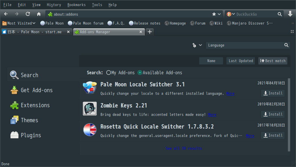Click the Rosetta Quick Locale Switcher icon
Image resolution: width=296 pixels, height=167 pixels.
[90, 130]
